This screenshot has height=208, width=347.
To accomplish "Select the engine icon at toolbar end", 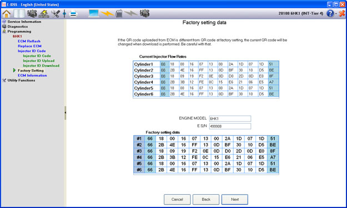I will click(144, 13).
